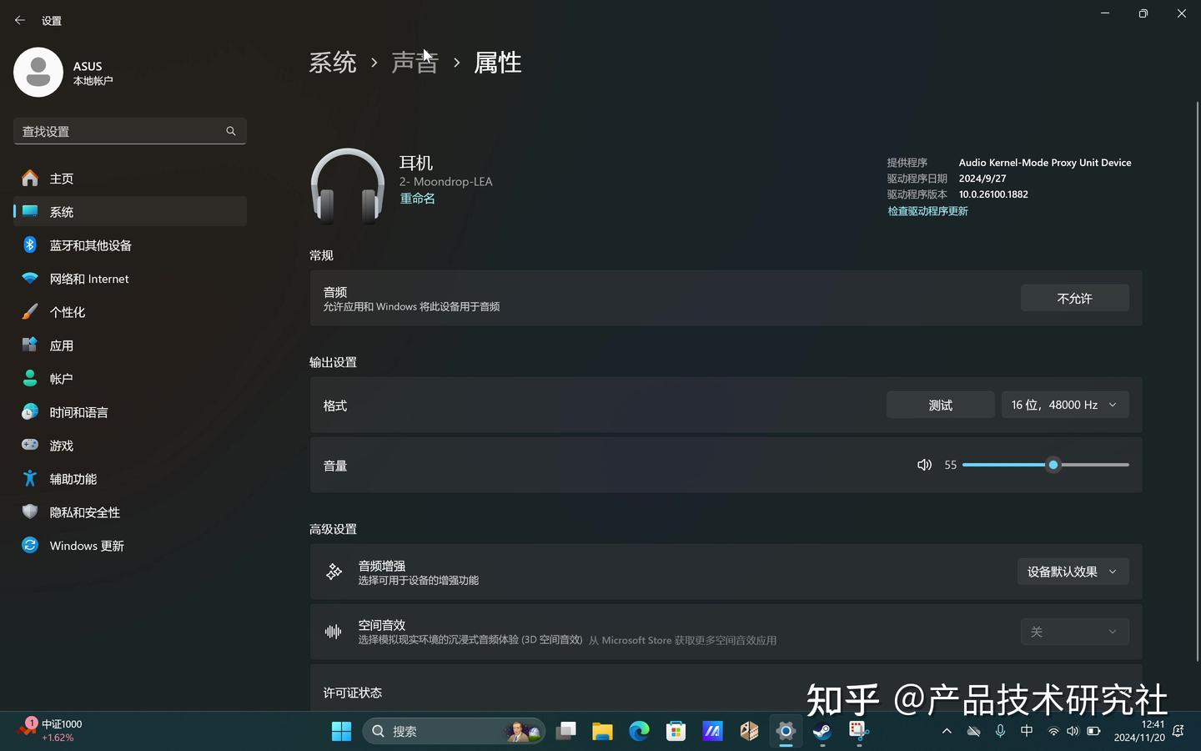Click the headphones device image

[347, 185]
